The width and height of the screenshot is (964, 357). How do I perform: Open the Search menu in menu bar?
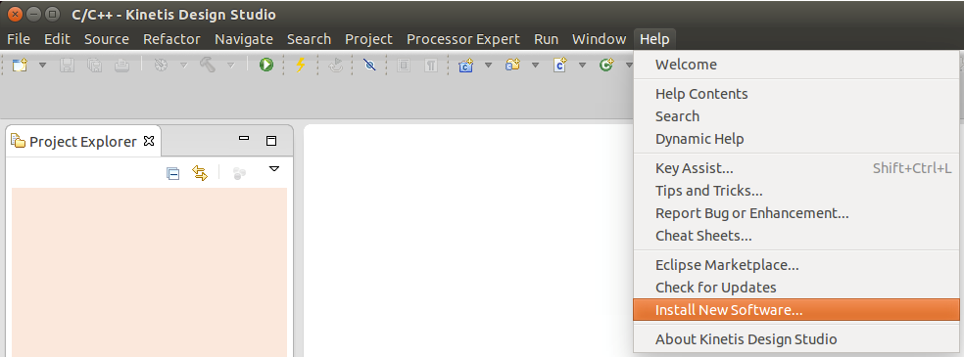click(309, 39)
